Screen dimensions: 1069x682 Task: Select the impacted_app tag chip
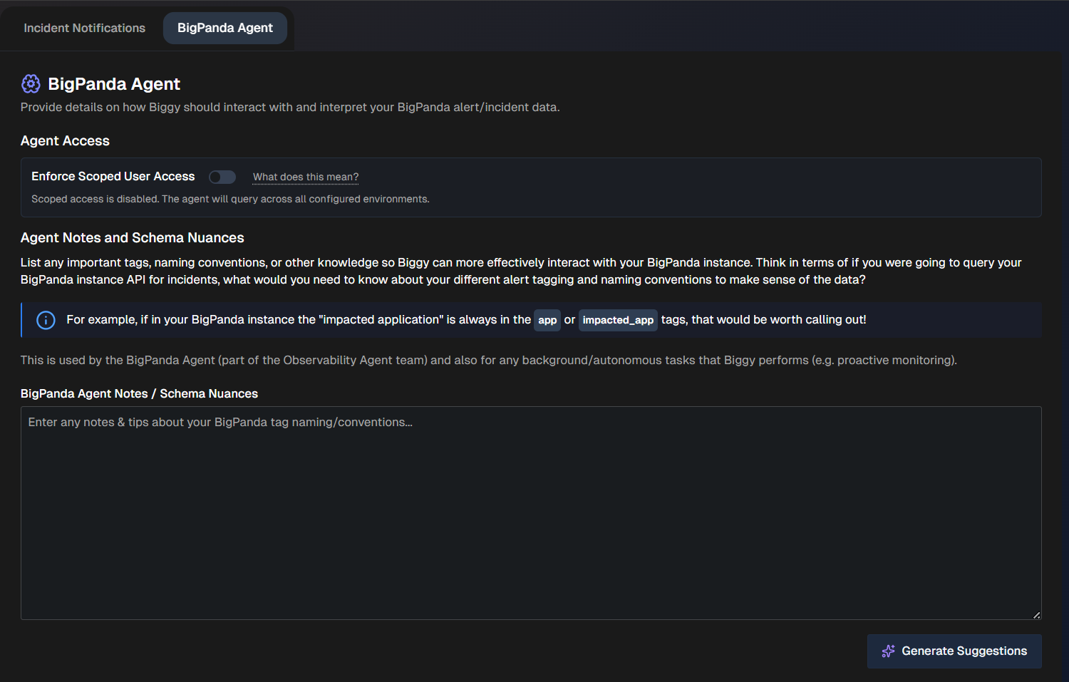[x=617, y=320]
